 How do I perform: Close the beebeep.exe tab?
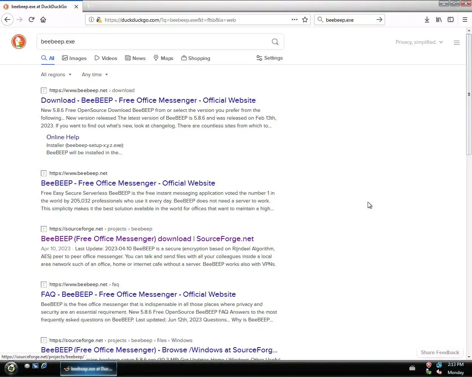point(76,7)
